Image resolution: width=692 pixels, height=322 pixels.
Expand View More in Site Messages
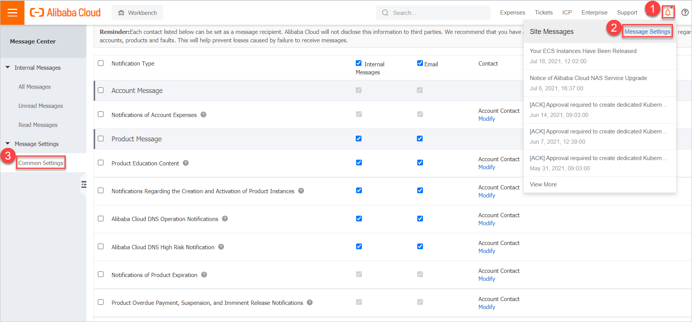tap(543, 184)
